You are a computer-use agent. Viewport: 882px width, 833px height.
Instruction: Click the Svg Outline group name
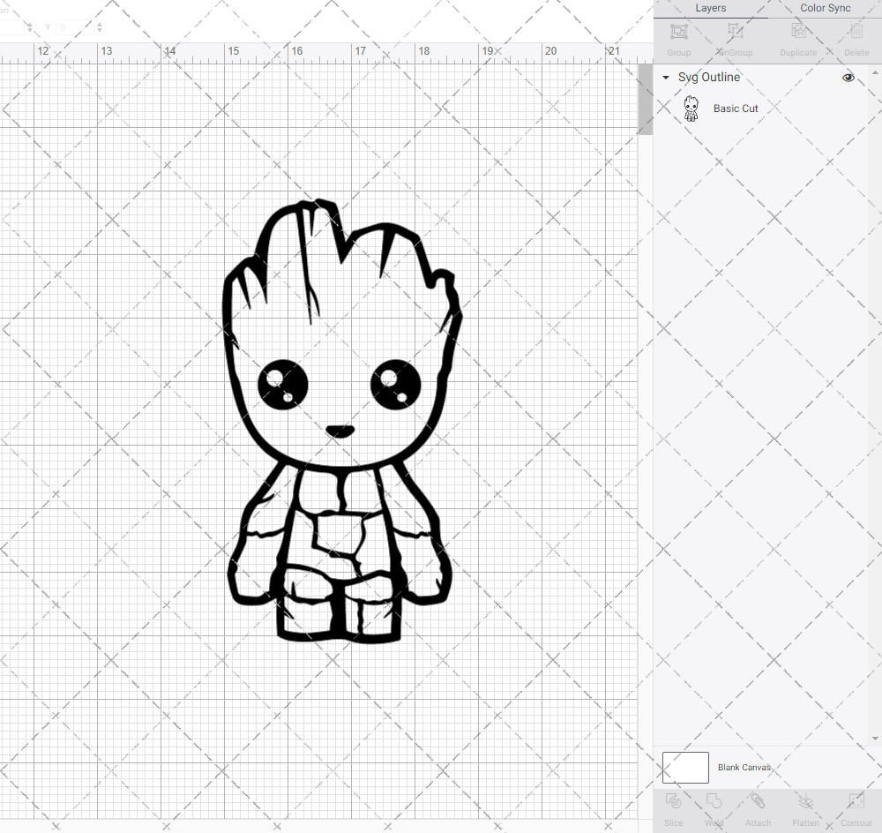point(709,78)
